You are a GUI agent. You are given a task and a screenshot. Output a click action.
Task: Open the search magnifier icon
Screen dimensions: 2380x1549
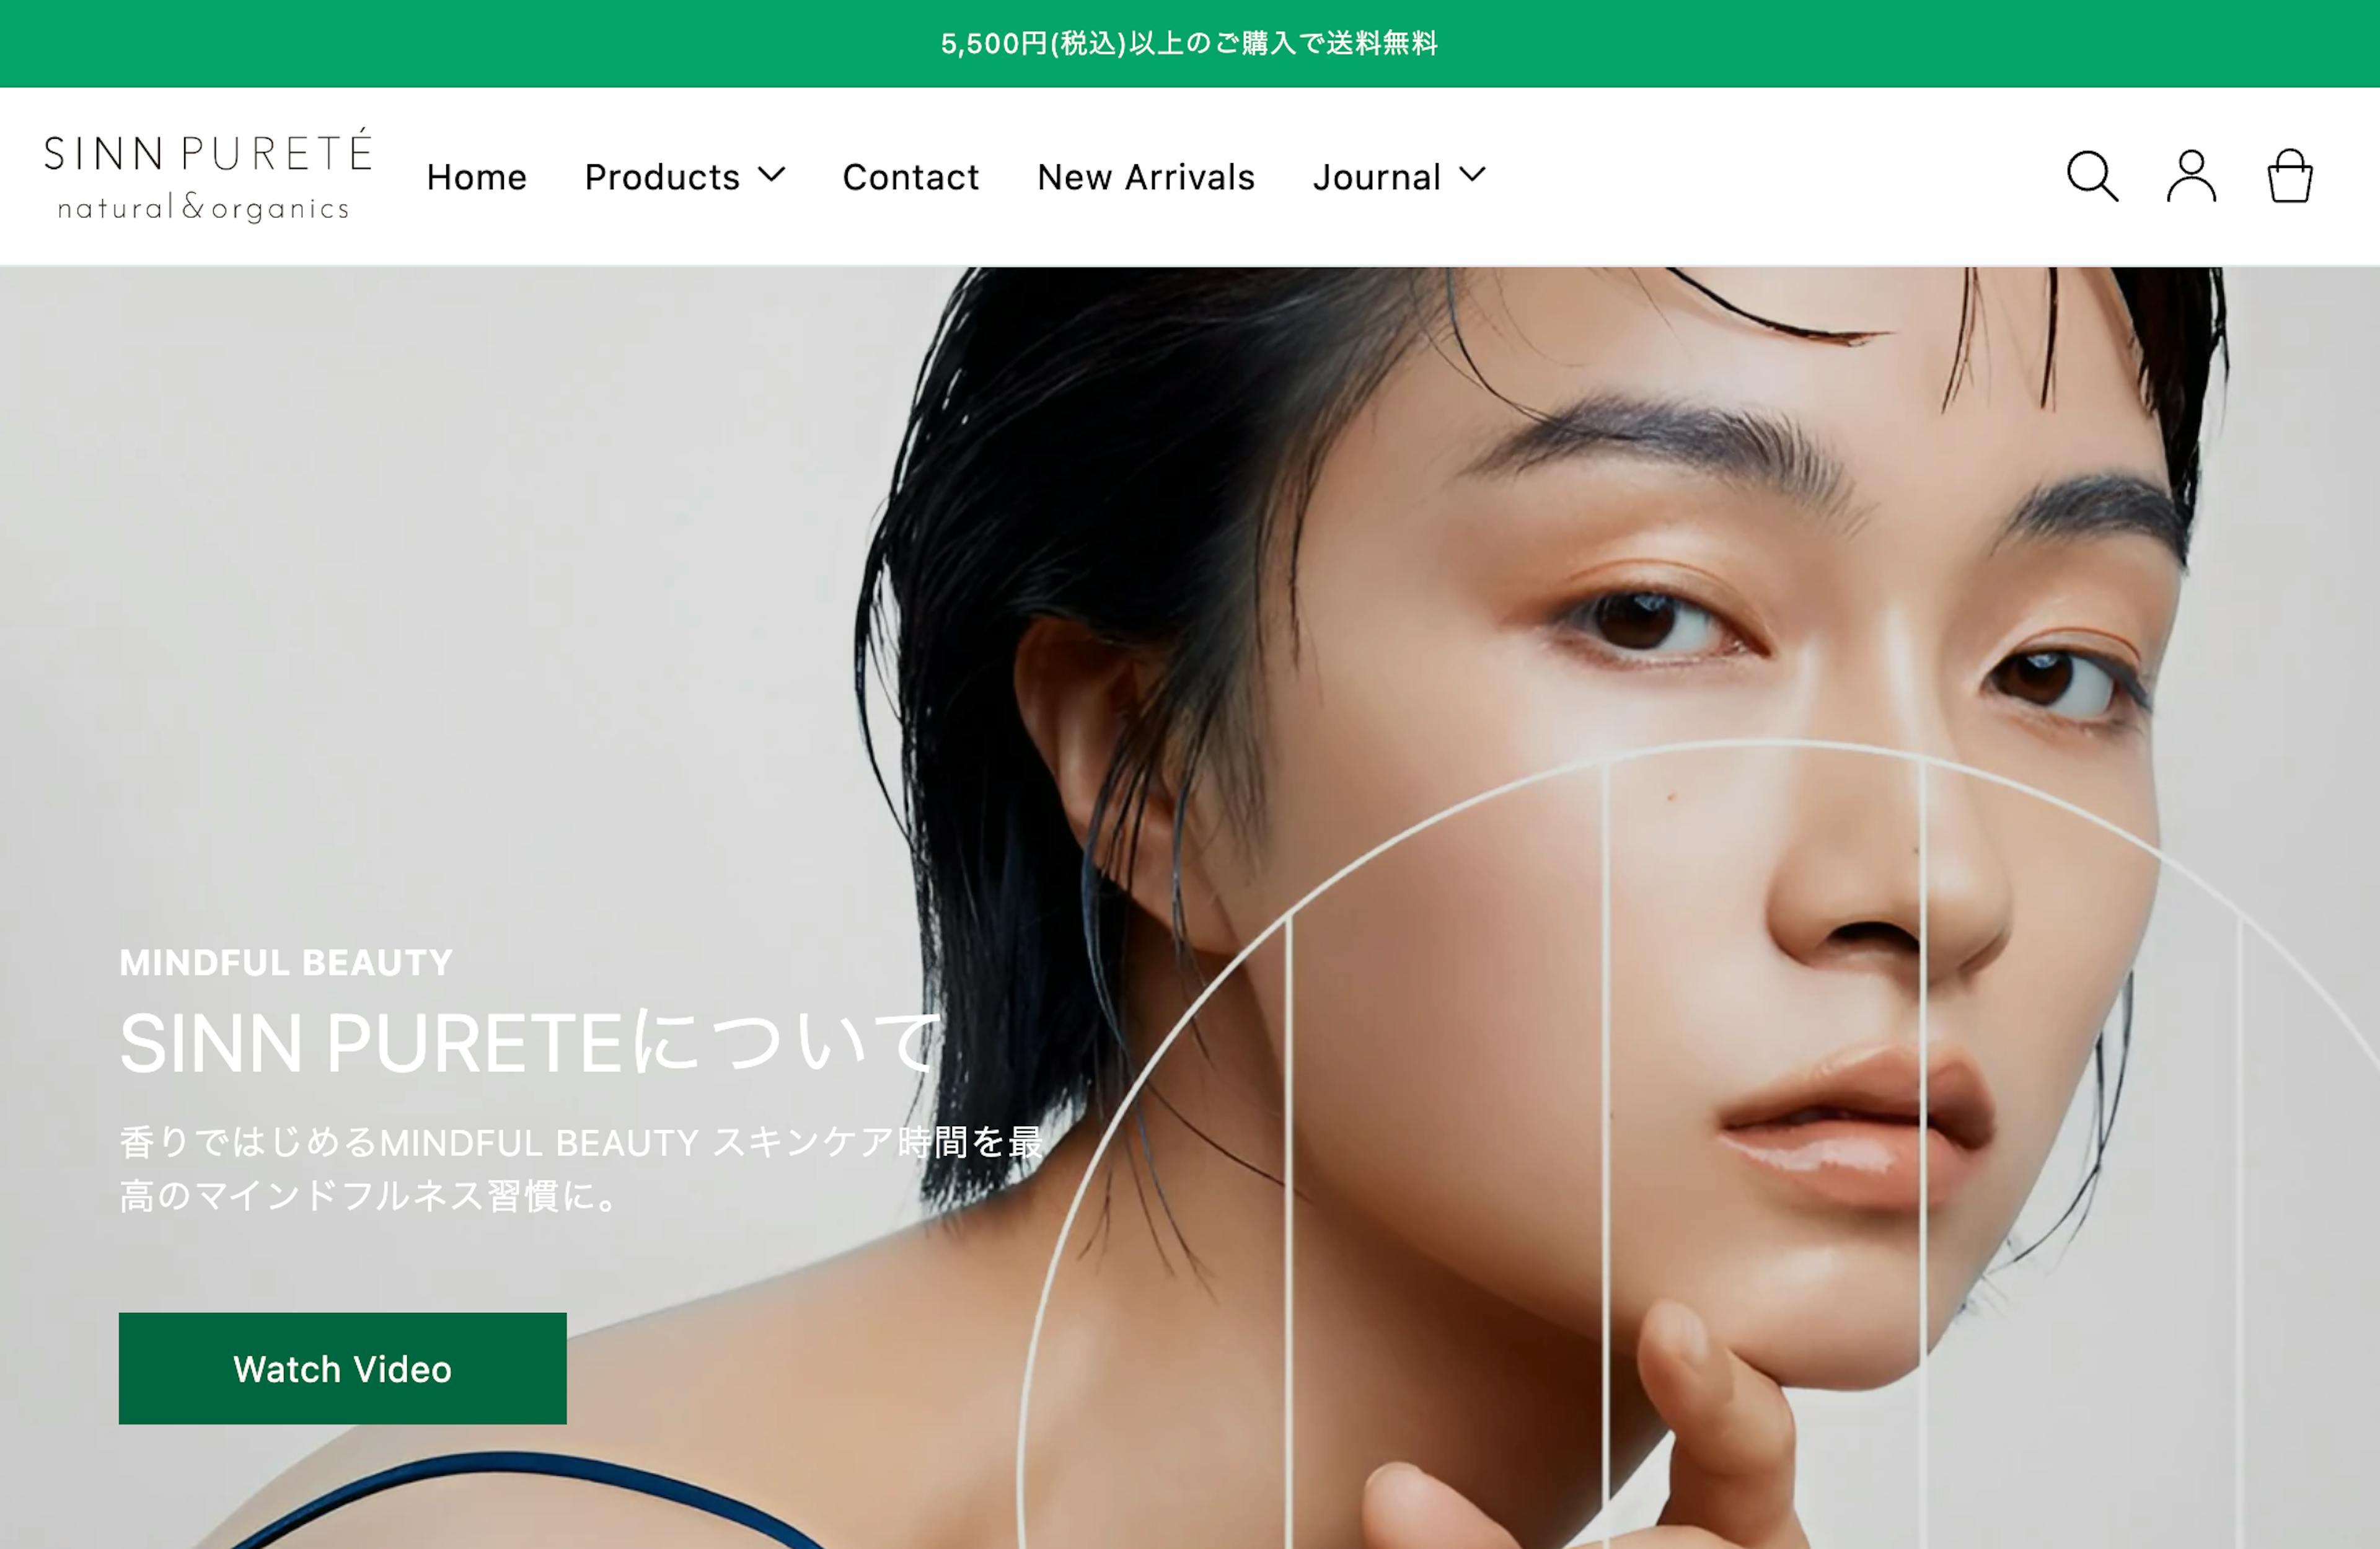[2092, 176]
